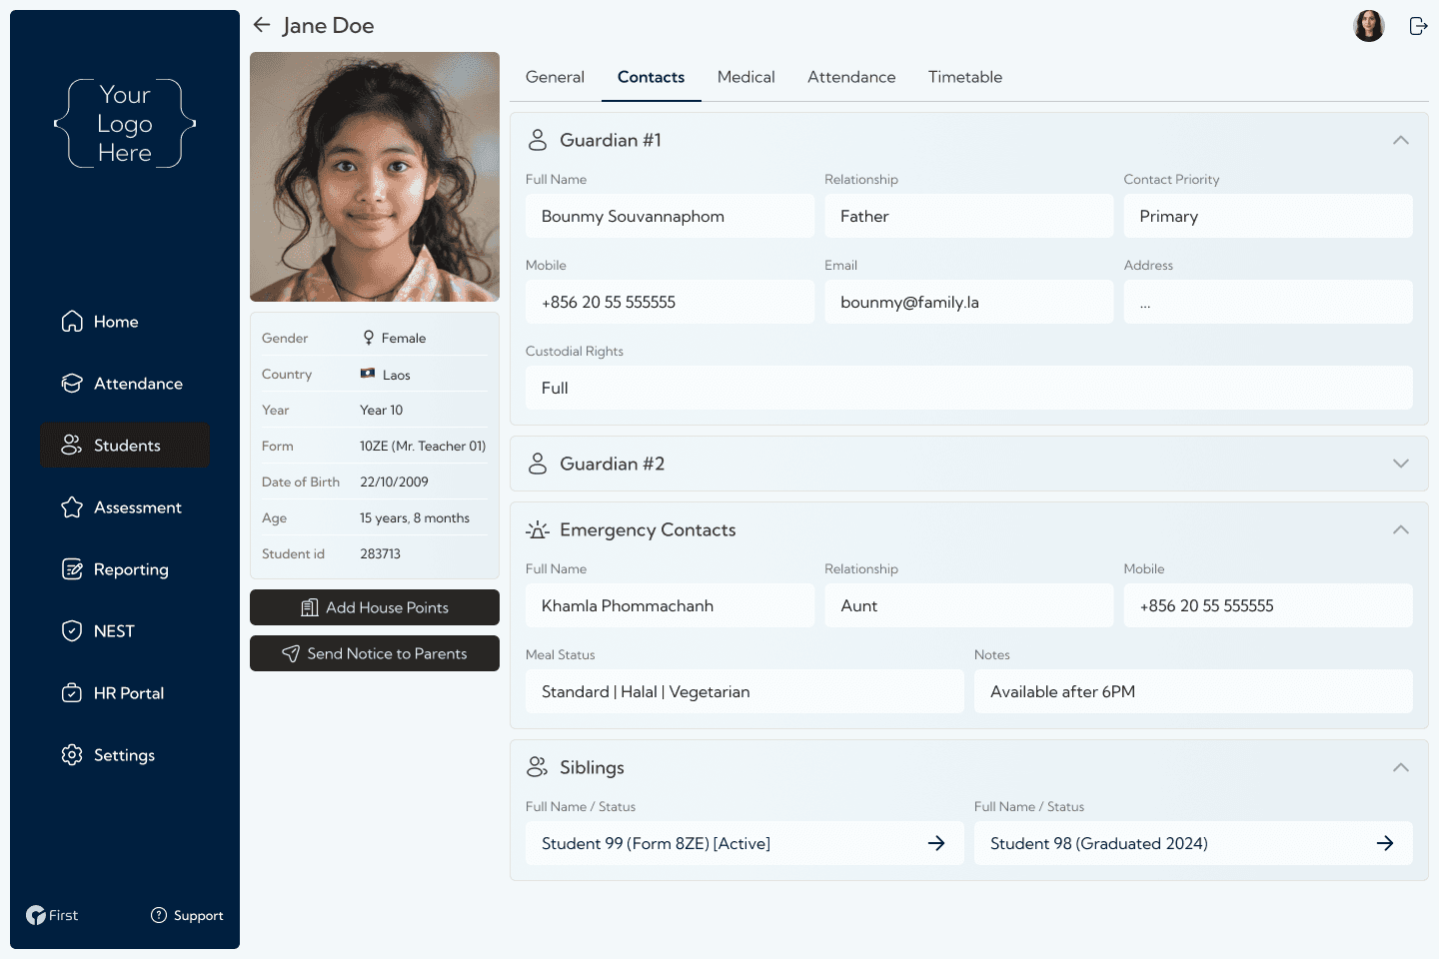Click the First logo in sidebar footer

point(52,915)
